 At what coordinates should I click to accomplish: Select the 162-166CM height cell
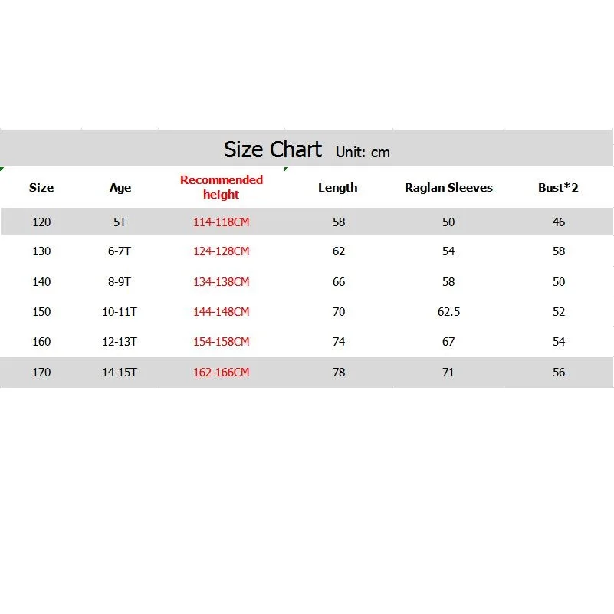click(x=222, y=373)
